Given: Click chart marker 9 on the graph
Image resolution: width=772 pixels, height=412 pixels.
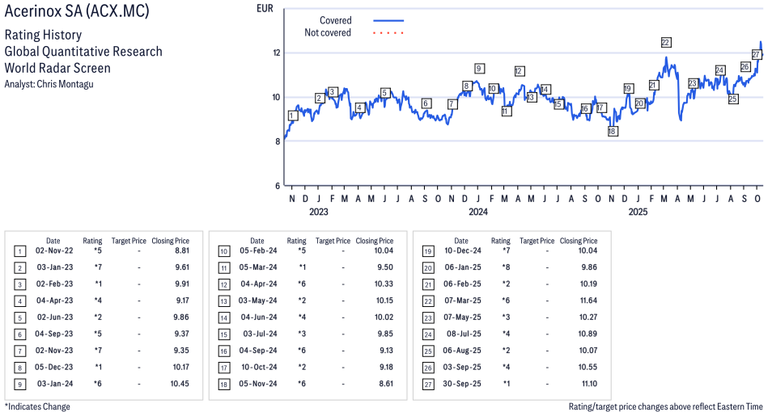Looking at the screenshot, I should (x=479, y=69).
